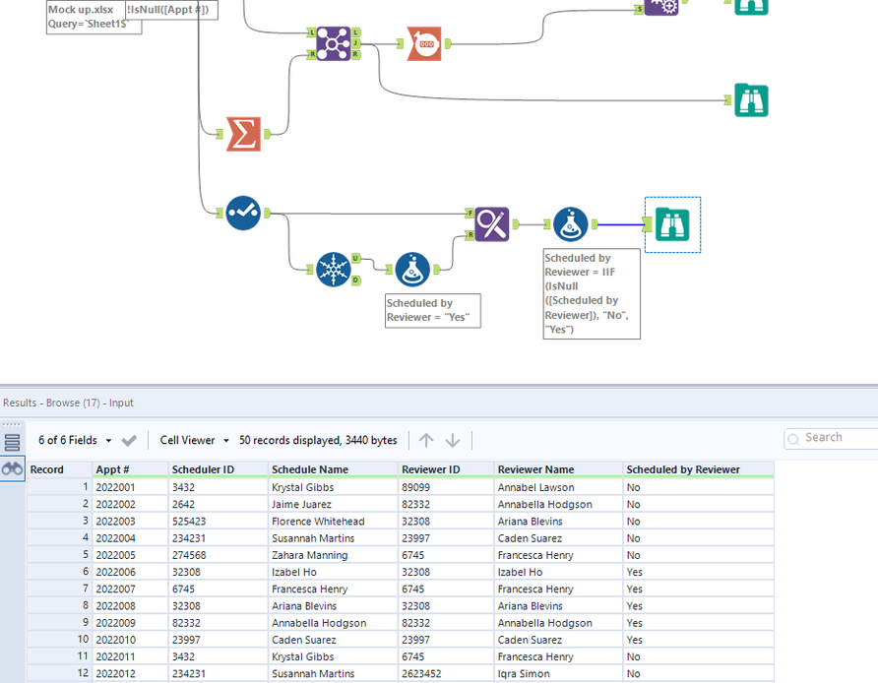Viewport: 878px width, 683px height.
Task: Select the Unique snowflake tool
Action: click(x=334, y=269)
